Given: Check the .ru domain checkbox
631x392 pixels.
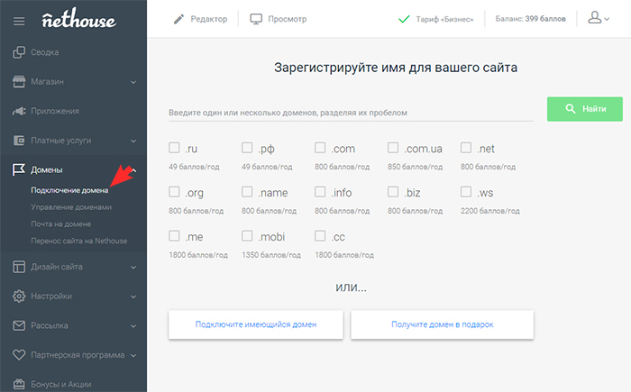Looking at the screenshot, I should pyautogui.click(x=174, y=148).
